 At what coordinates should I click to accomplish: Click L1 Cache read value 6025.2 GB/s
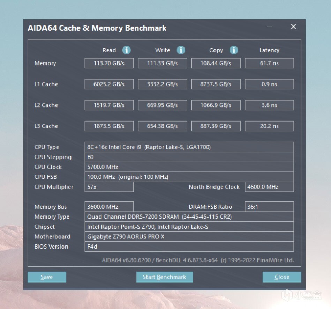[109, 84]
